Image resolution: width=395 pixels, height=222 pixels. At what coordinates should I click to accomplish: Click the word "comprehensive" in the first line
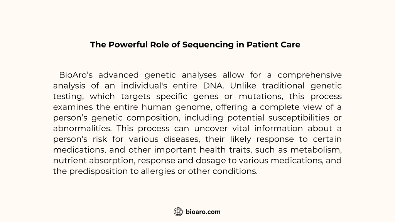[x=310, y=75]
